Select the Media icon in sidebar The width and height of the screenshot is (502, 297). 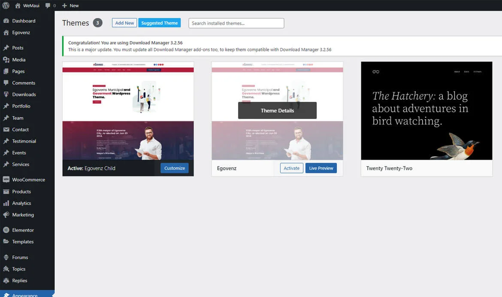(6, 59)
